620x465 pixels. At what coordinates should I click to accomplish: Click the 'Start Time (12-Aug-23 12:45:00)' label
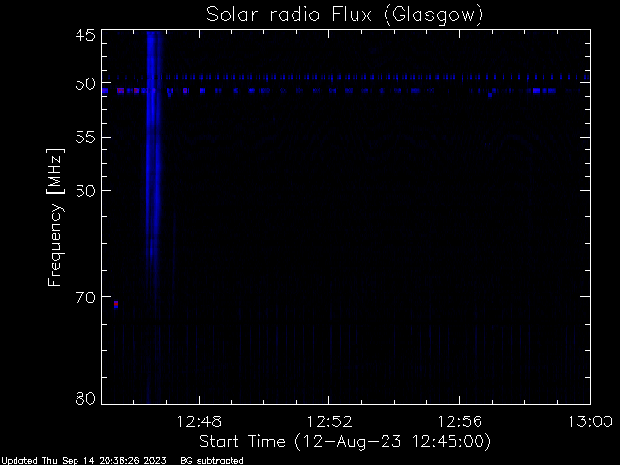345,442
